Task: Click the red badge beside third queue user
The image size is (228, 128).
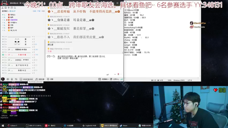Action: pyautogui.click(x=7, y=20)
